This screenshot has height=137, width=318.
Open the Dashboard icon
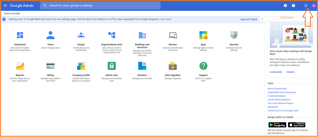20,35
